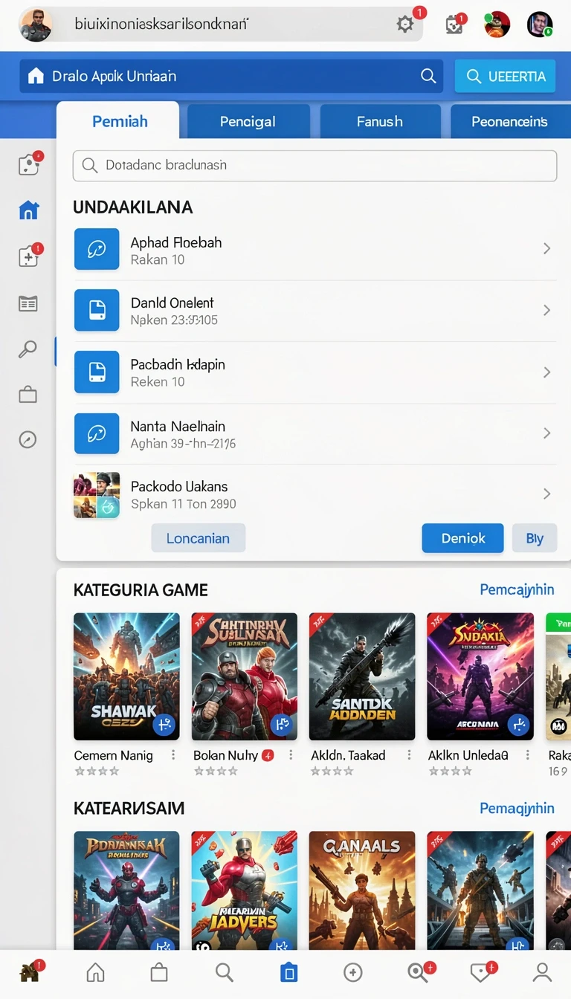Screen dimensions: 571x999
Task: Switch to the Pemiiah tab
Action: click(x=119, y=121)
